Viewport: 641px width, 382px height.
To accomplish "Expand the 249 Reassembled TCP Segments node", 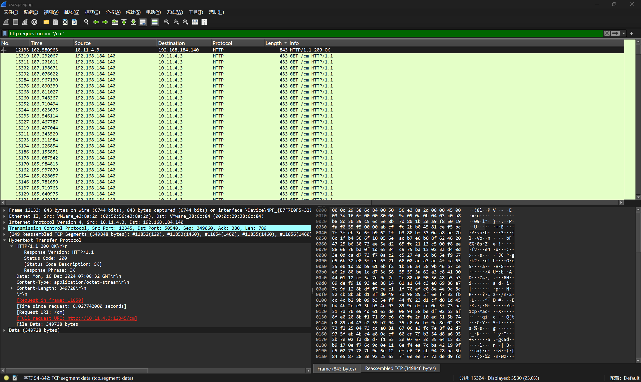I will [4, 234].
